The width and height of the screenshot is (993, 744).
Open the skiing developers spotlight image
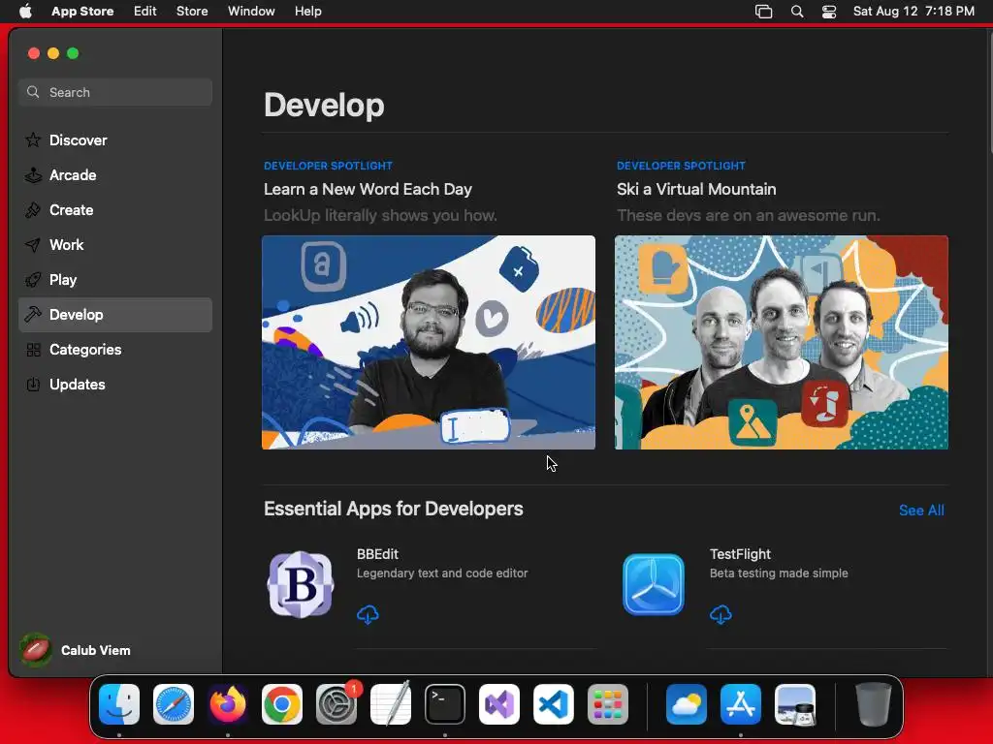782,342
